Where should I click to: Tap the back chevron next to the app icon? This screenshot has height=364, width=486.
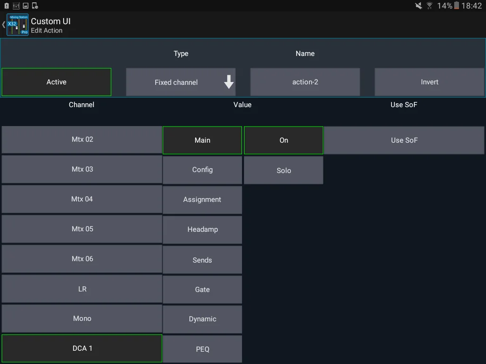(4, 25)
